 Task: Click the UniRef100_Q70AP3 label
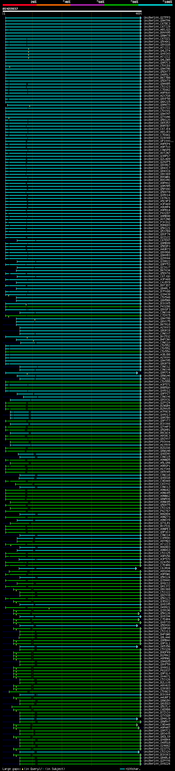pyautogui.click(x=157, y=427)
